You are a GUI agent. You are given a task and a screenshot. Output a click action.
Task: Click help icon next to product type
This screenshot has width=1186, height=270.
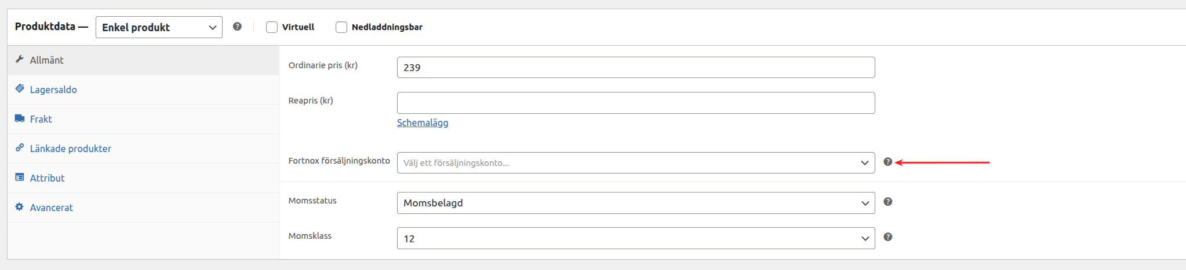pos(237,27)
